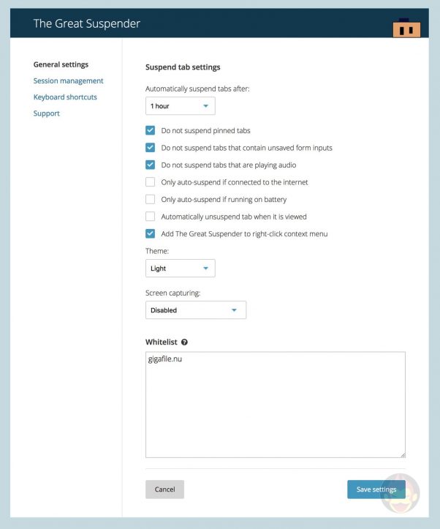Image resolution: width=440 pixels, height=529 pixels.
Task: Open the Screen capturing dropdown
Action: tap(195, 310)
